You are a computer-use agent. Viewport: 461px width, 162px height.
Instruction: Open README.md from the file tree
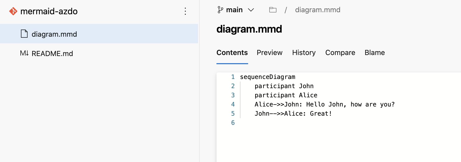[x=52, y=53]
